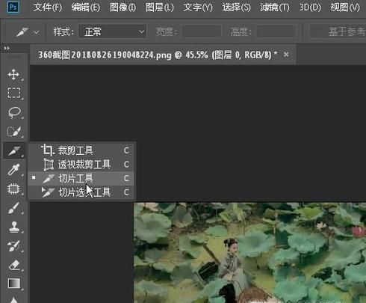Open the 编辑(E) menu

(85, 7)
